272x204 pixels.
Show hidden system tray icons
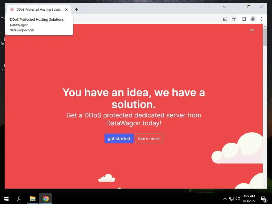pos(225,199)
